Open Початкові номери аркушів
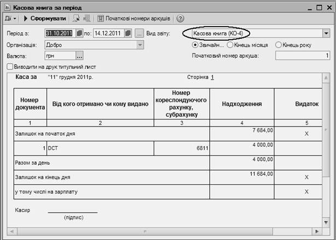The image size is (336, 240). point(134,19)
